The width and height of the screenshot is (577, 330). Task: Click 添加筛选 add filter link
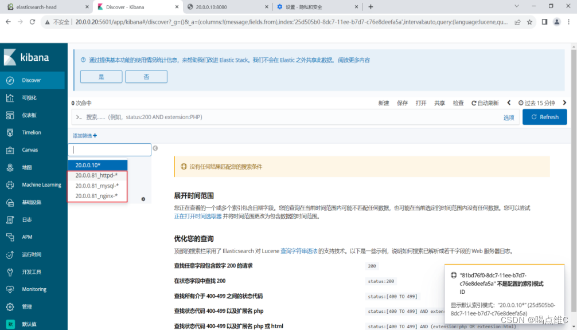coord(85,136)
